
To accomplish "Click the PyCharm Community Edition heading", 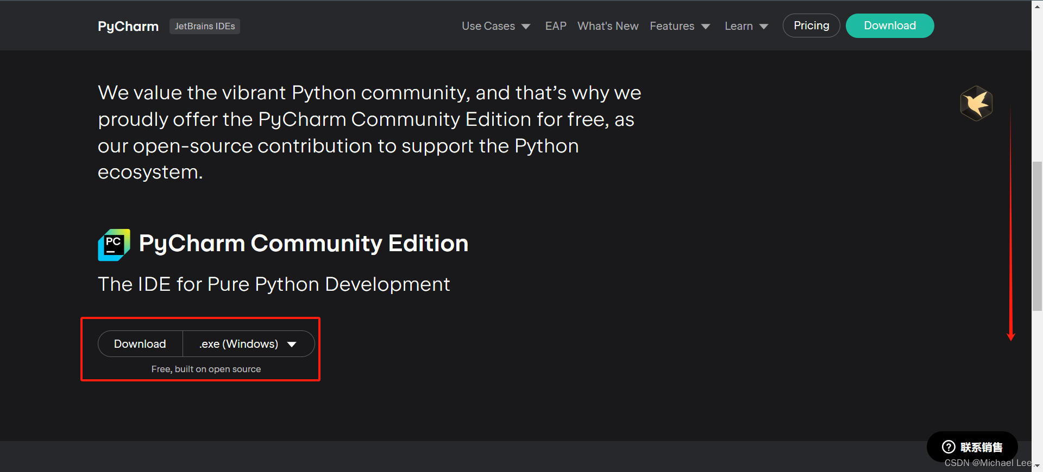I will (303, 243).
